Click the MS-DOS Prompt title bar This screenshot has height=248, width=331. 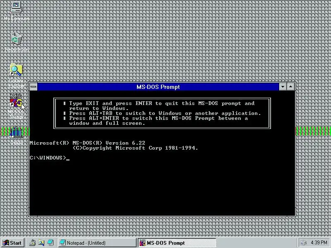(x=158, y=87)
